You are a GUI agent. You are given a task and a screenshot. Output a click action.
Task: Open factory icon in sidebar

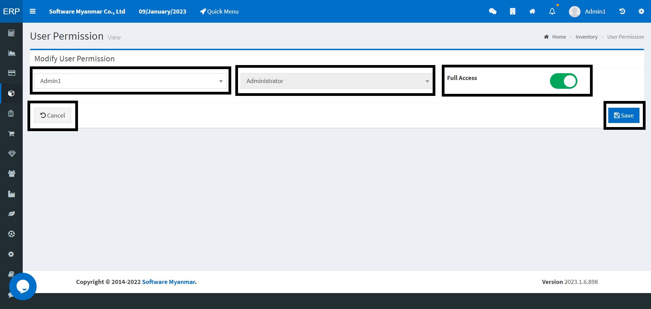12,194
